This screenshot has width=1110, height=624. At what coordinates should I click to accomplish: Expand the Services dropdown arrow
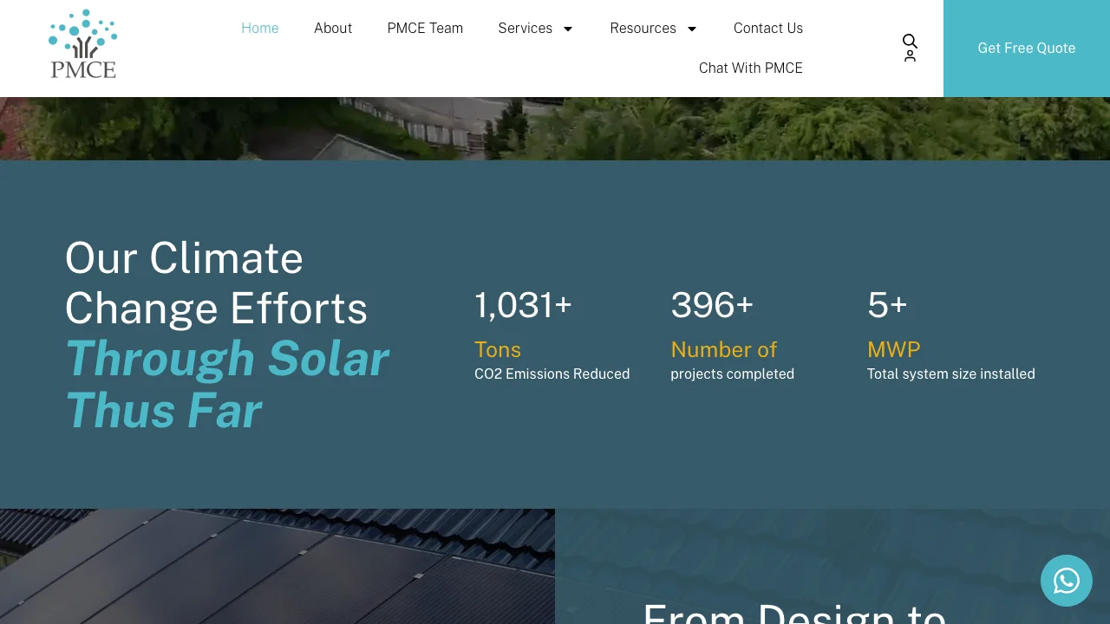tap(568, 29)
